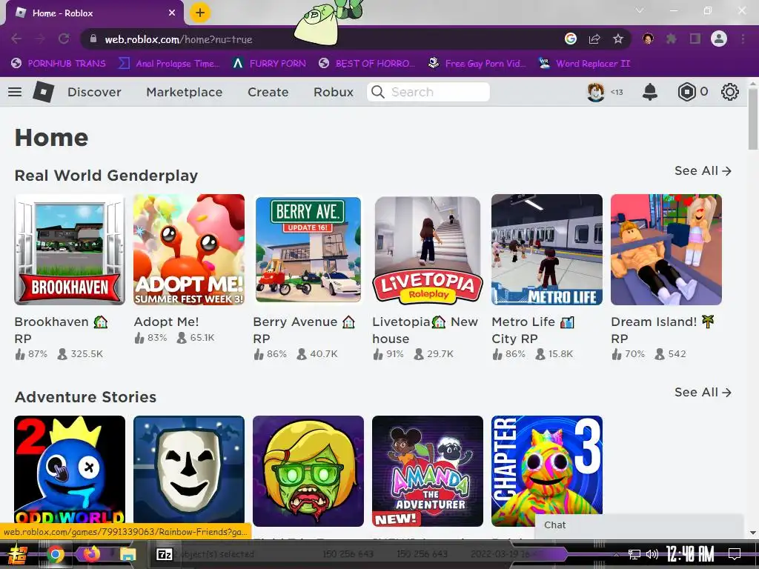The height and width of the screenshot is (569, 759).
Task: Open the Berry Avenue RP thumbnail
Action: pyautogui.click(x=308, y=250)
